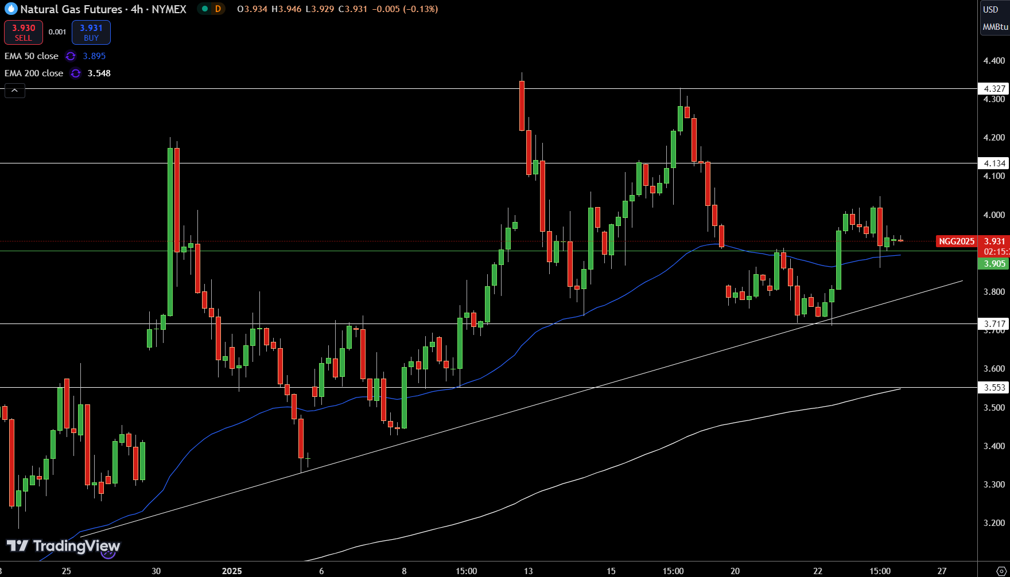Click the 3.930 SELL button
This screenshot has height=577, width=1010.
coord(24,33)
